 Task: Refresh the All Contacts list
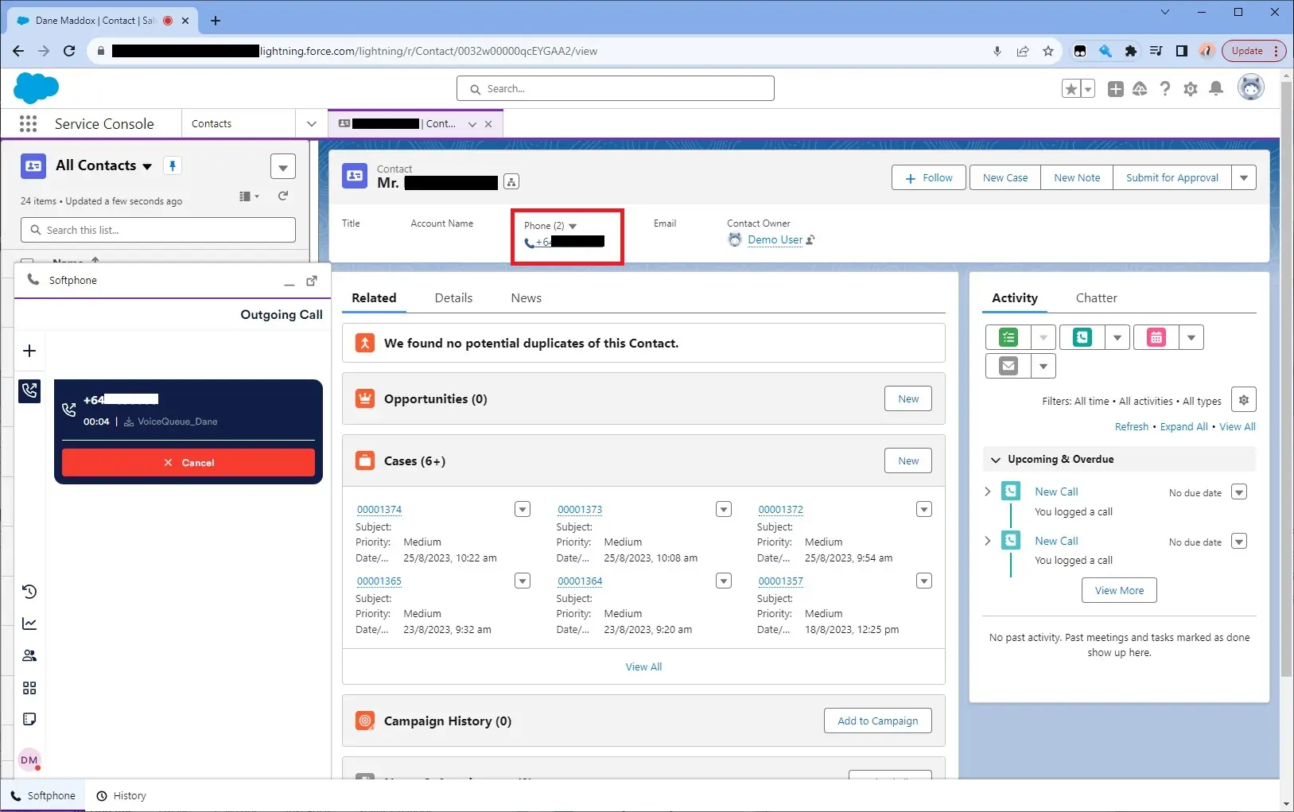pos(283,196)
